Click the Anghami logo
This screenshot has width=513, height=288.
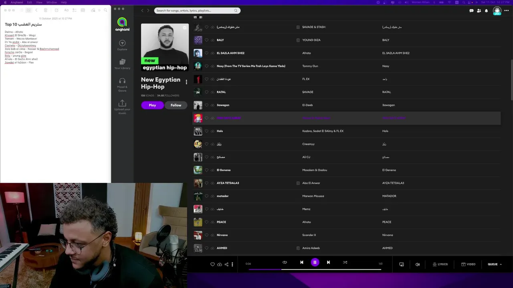click(x=122, y=24)
